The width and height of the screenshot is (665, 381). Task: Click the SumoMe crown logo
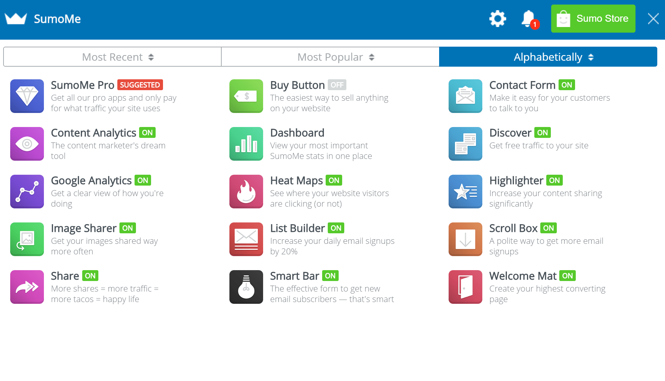click(16, 19)
